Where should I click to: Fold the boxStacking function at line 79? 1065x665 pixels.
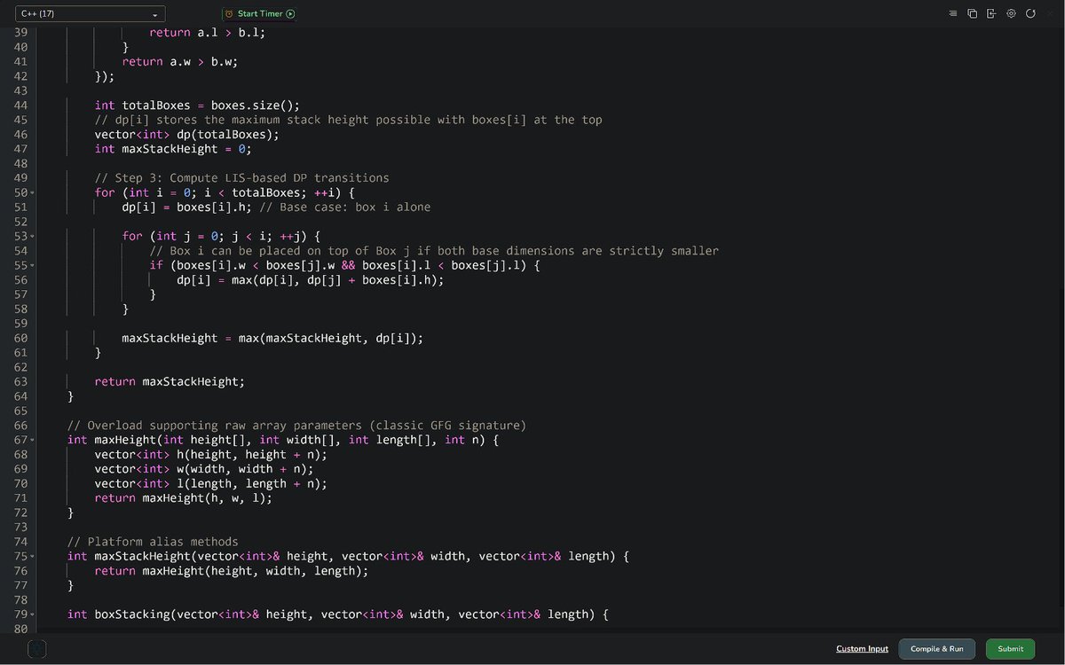tap(32, 614)
